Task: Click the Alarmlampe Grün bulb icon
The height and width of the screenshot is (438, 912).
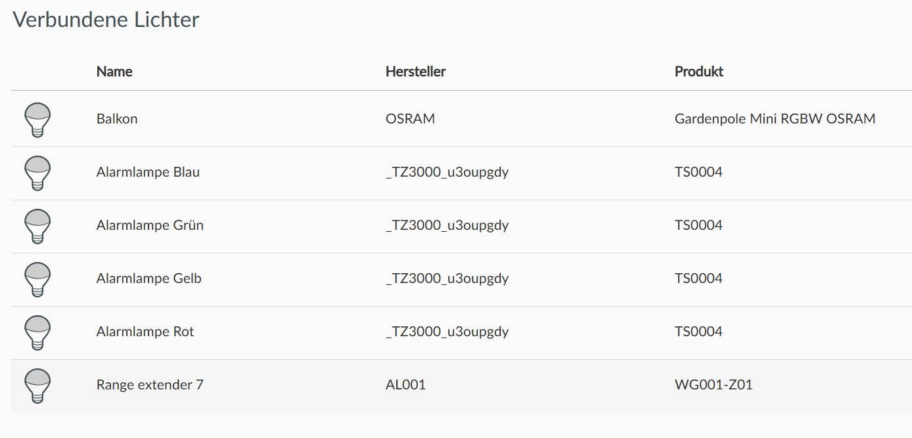Action: 37,226
